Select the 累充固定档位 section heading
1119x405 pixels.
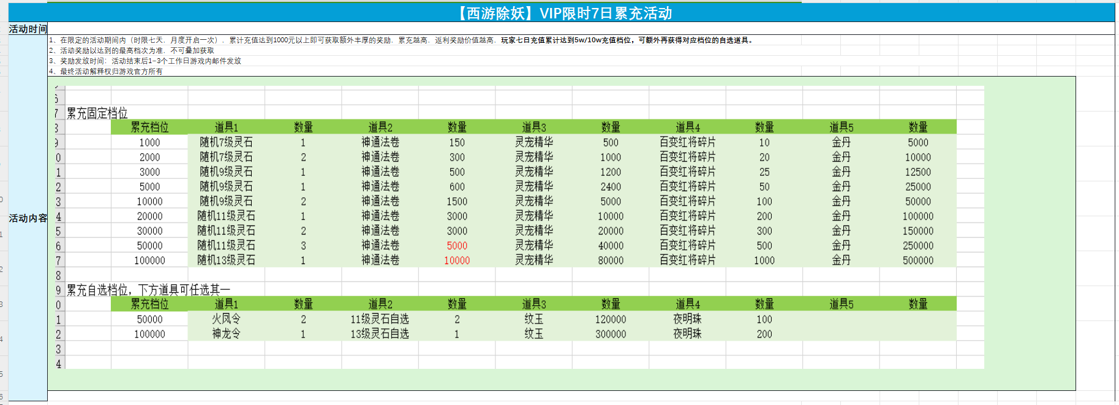tap(97, 113)
